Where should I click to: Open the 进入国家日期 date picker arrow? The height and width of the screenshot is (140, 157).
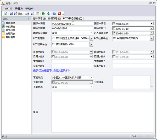(x=152, y=33)
